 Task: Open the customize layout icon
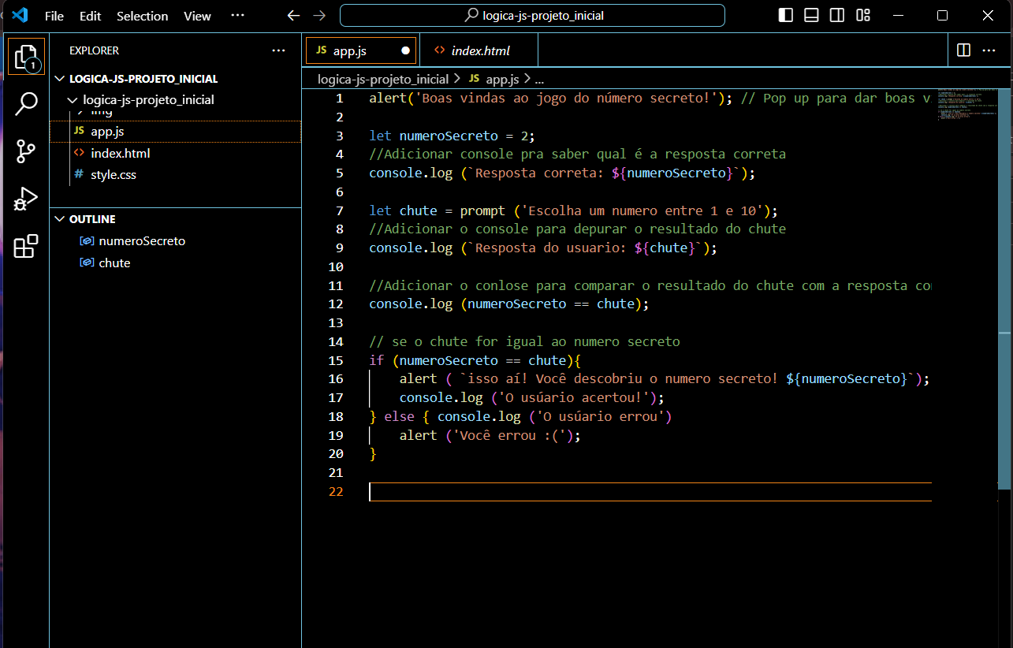[863, 15]
